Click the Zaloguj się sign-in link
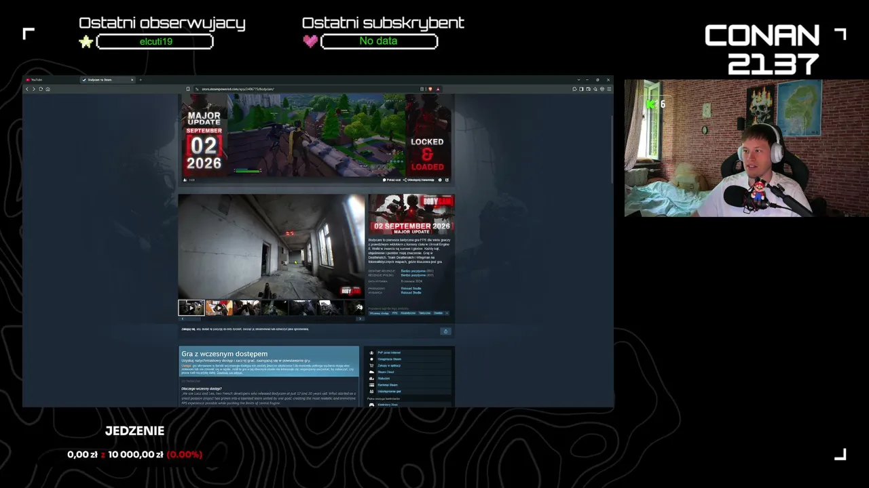869x488 pixels. tap(187, 329)
